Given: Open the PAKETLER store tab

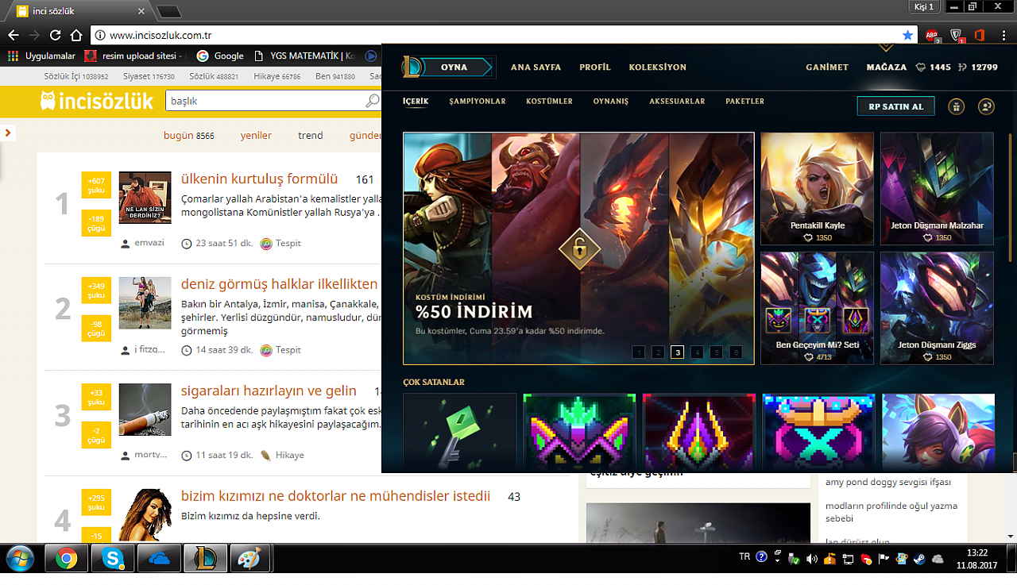Looking at the screenshot, I should point(744,102).
